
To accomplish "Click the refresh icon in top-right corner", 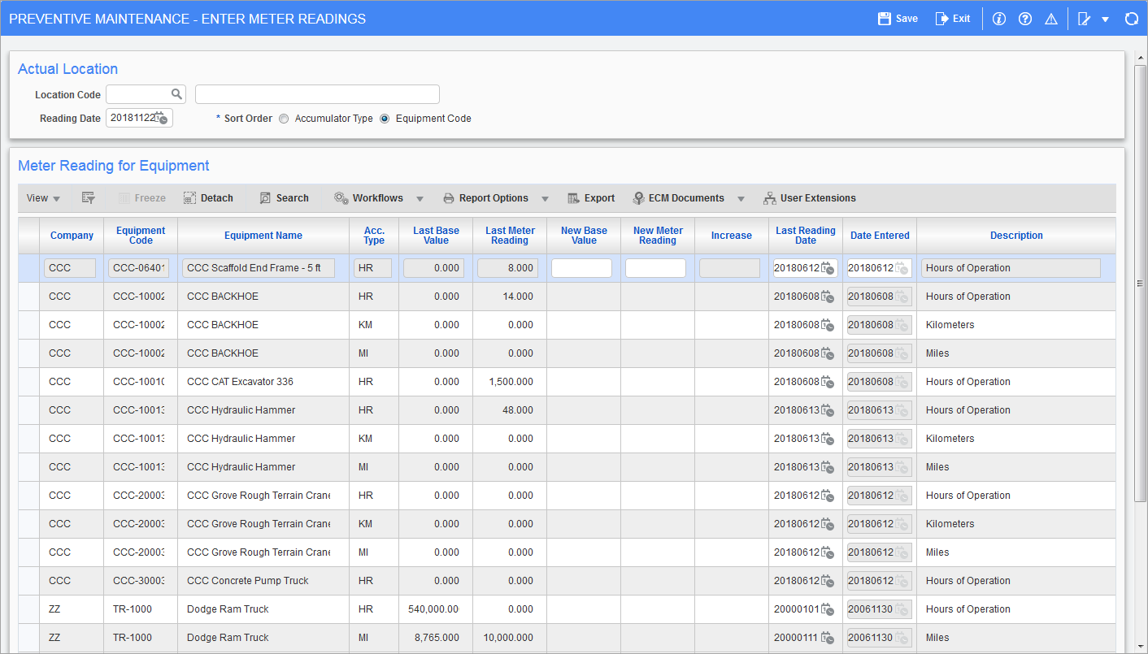I will 1131,19.
